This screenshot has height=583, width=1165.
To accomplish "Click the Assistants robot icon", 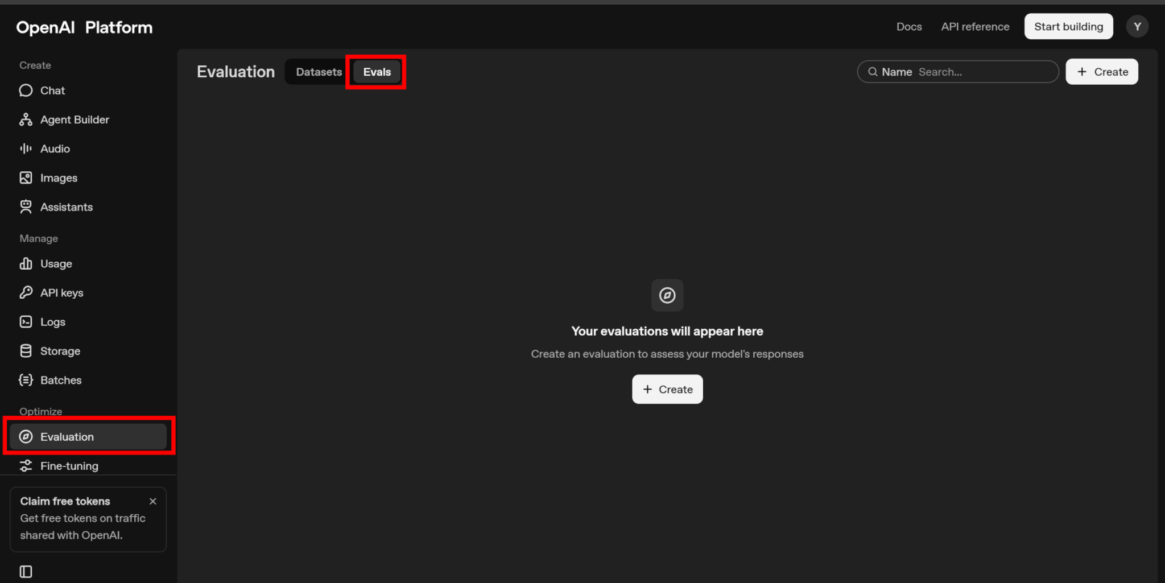I will [x=26, y=207].
